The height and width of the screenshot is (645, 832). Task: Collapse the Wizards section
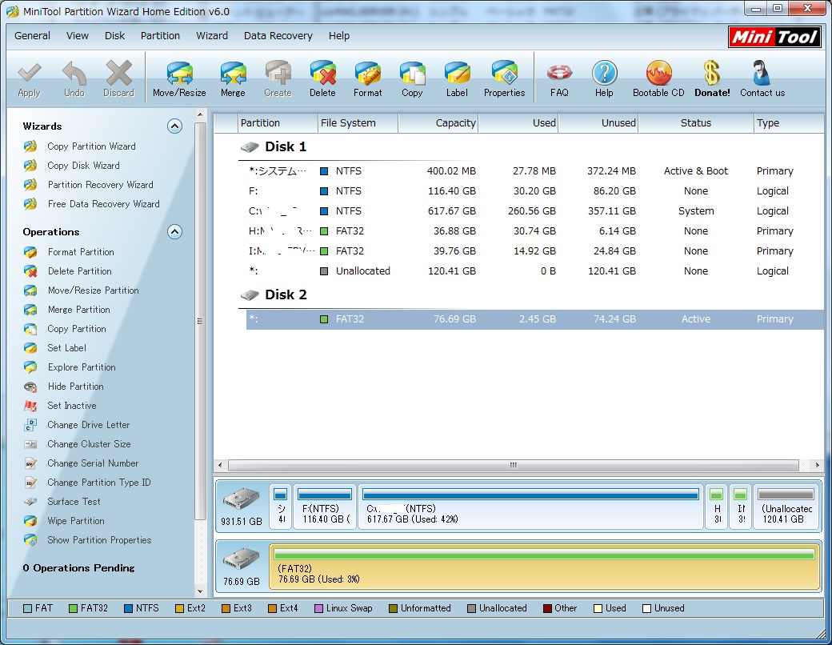[174, 126]
